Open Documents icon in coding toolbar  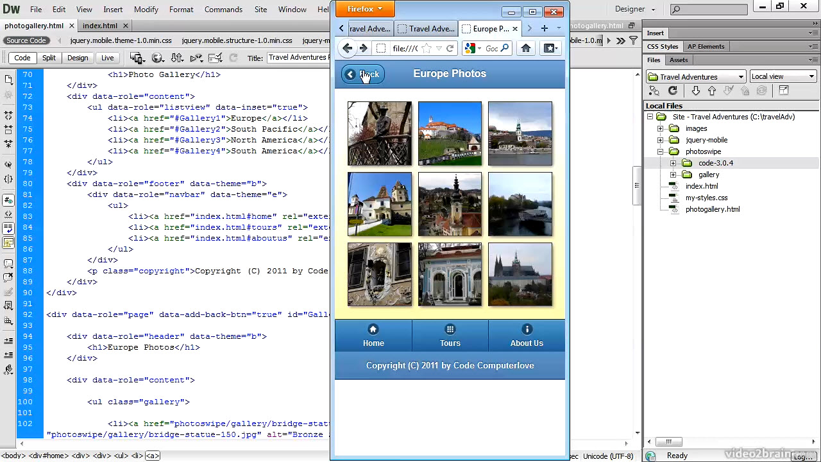click(x=8, y=79)
